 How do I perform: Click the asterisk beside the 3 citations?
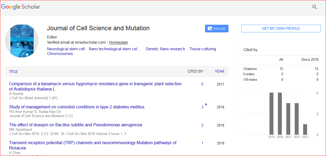[x=206, y=105]
